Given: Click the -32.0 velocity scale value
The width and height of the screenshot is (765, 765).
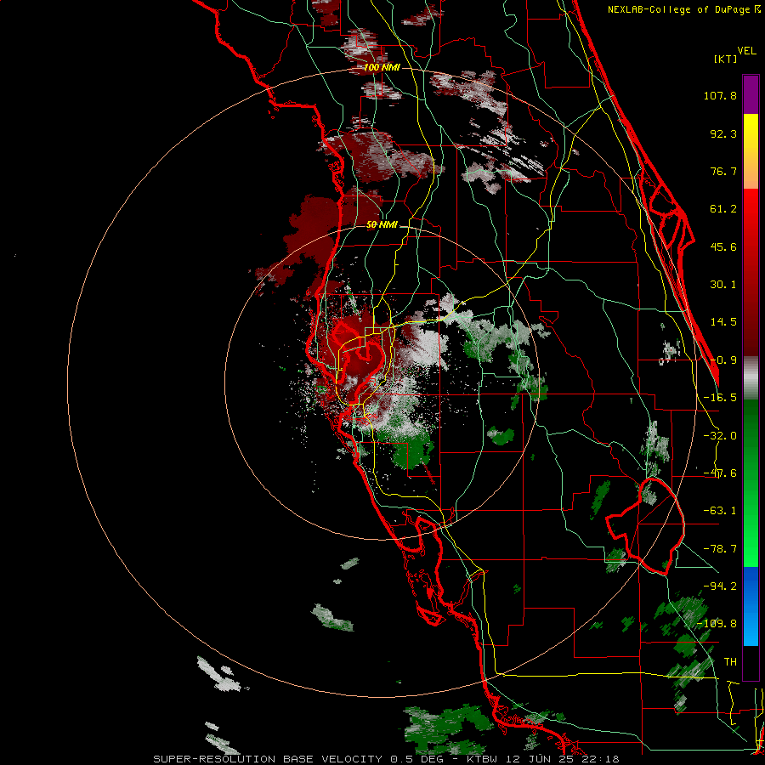Looking at the screenshot, I should tap(720, 436).
